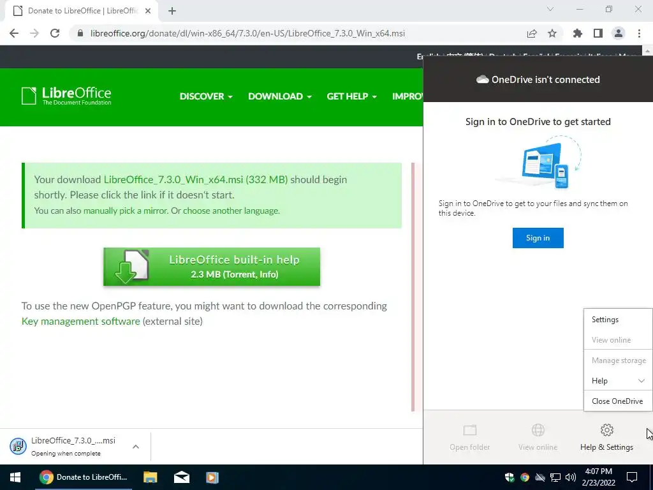653x490 pixels.
Task: Expand the DOWNLOAD menu
Action: (280, 96)
